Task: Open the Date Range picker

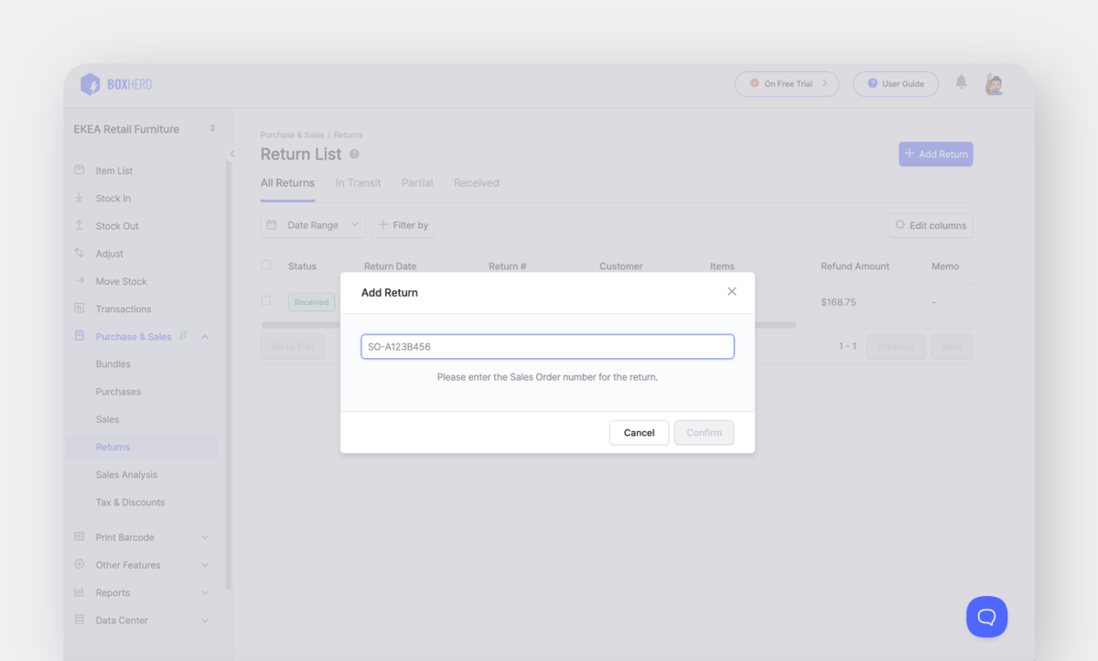Action: [312, 225]
